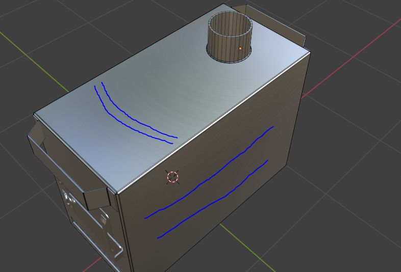Click the orange origin dot on the cylinder

(x=240, y=48)
